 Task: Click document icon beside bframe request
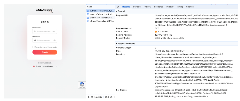88,21
